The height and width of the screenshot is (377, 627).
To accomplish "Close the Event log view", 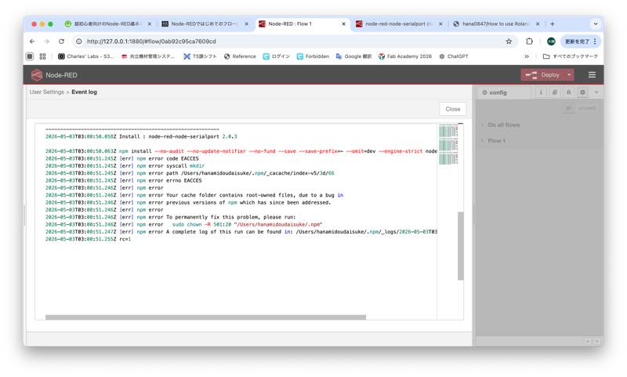I will 453,109.
